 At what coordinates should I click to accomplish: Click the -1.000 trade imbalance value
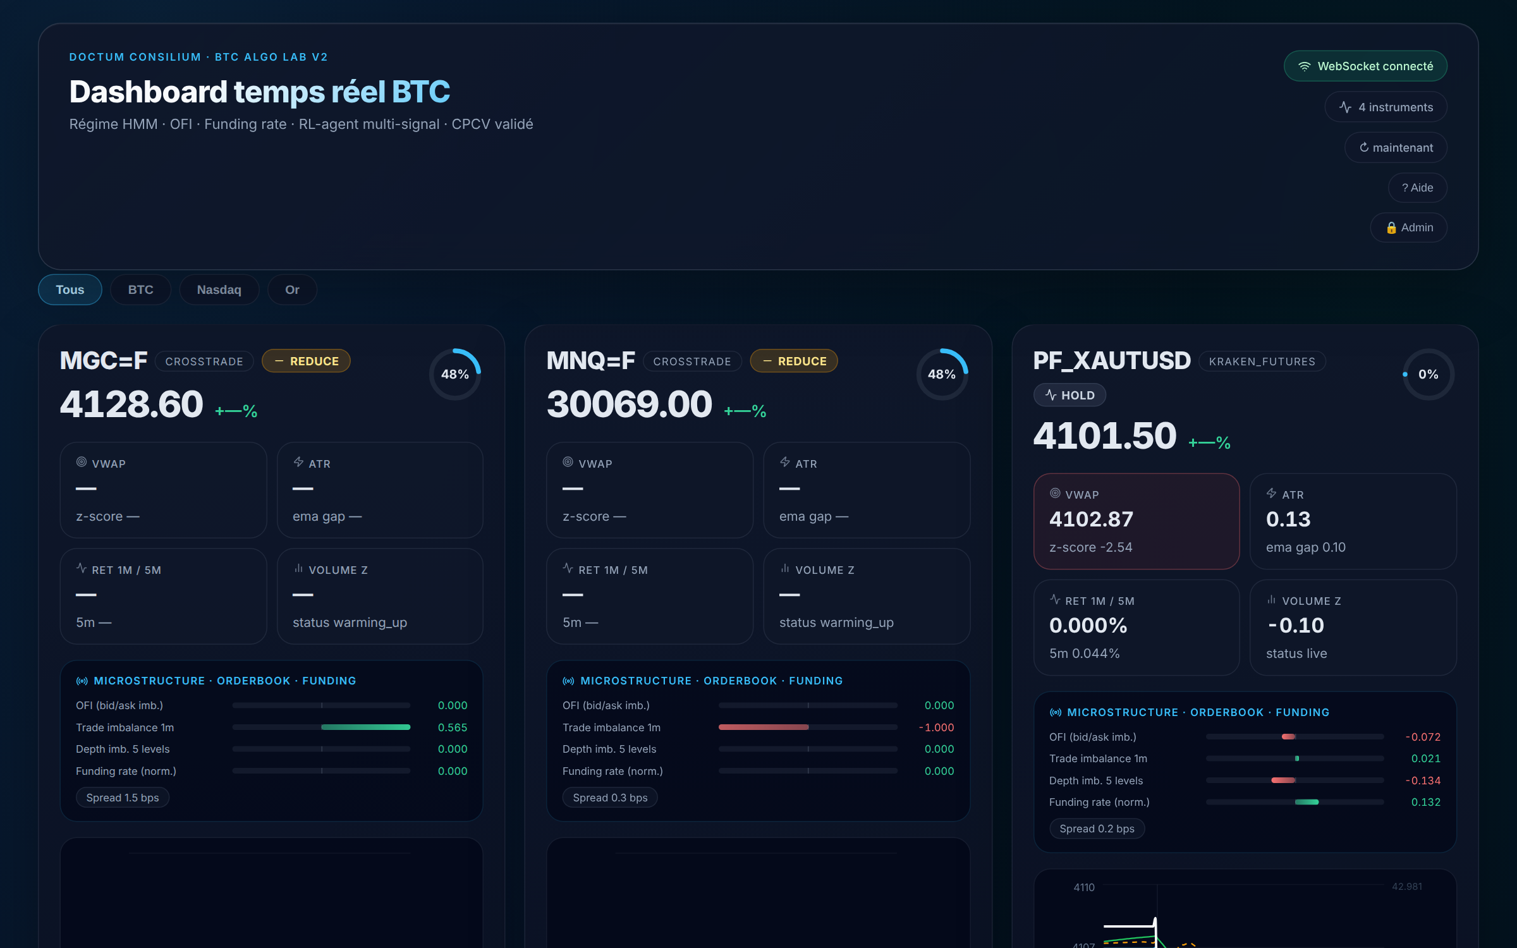click(936, 727)
